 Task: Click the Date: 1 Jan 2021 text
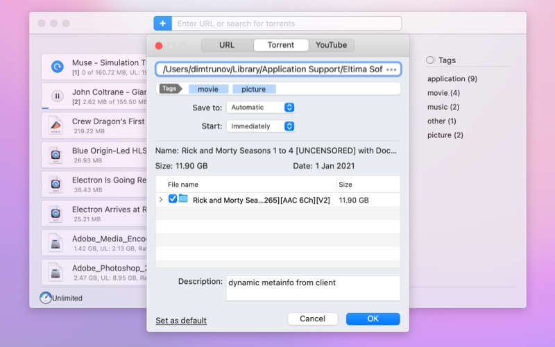323,166
